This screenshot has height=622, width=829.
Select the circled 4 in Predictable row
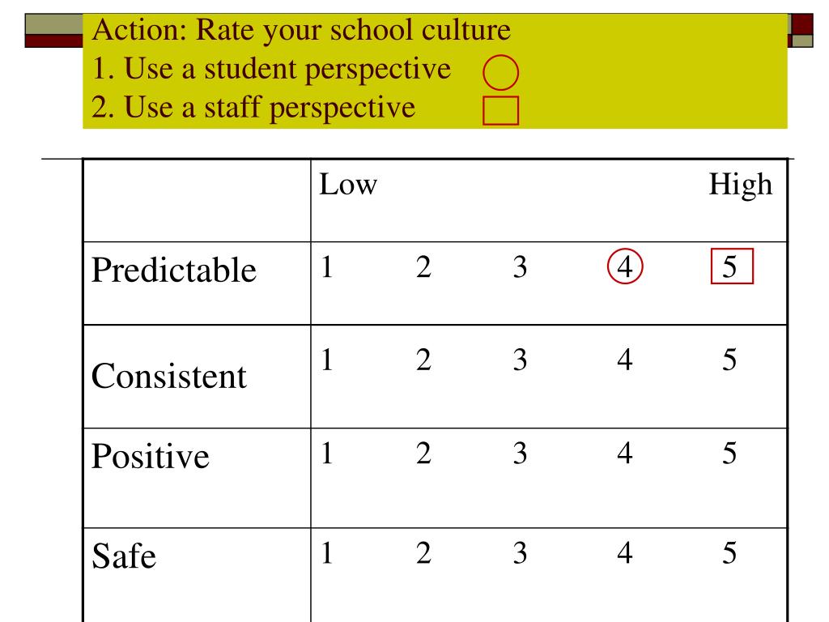(x=624, y=266)
